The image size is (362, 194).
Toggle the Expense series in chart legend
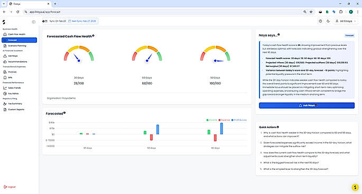point(224,120)
